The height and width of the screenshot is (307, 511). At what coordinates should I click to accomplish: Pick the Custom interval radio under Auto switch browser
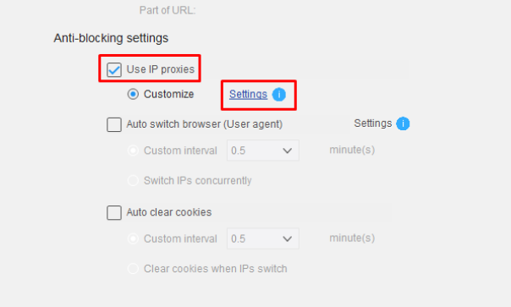click(x=133, y=151)
